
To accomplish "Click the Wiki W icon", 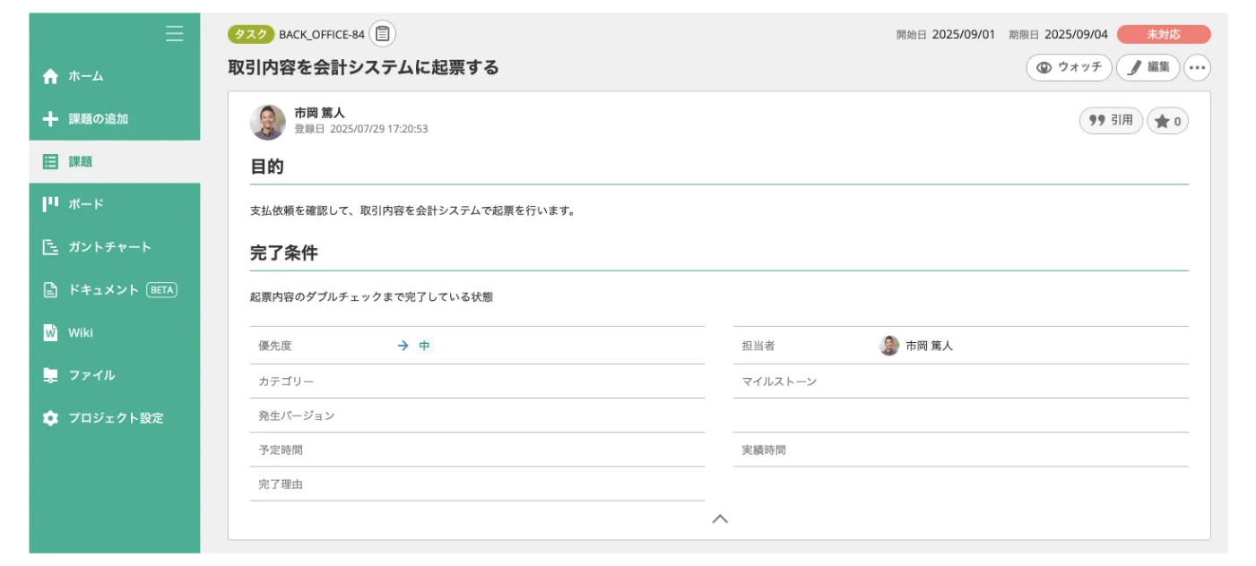I will click(50, 332).
